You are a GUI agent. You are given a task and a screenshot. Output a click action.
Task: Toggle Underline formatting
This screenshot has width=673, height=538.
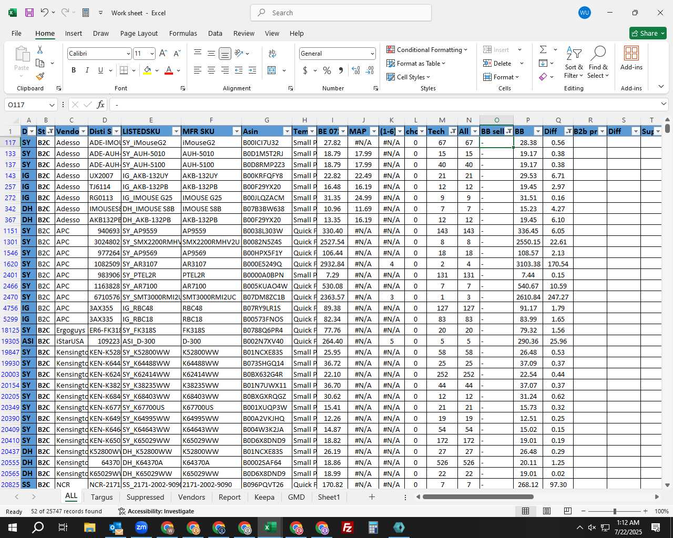pyautogui.click(x=100, y=70)
